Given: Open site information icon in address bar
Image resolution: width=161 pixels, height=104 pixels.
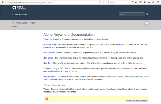Looking at the screenshot, I should point(6,2).
